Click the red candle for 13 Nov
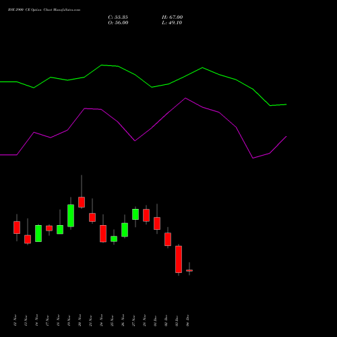Viewport: 337px width, 337px height. tap(28, 239)
